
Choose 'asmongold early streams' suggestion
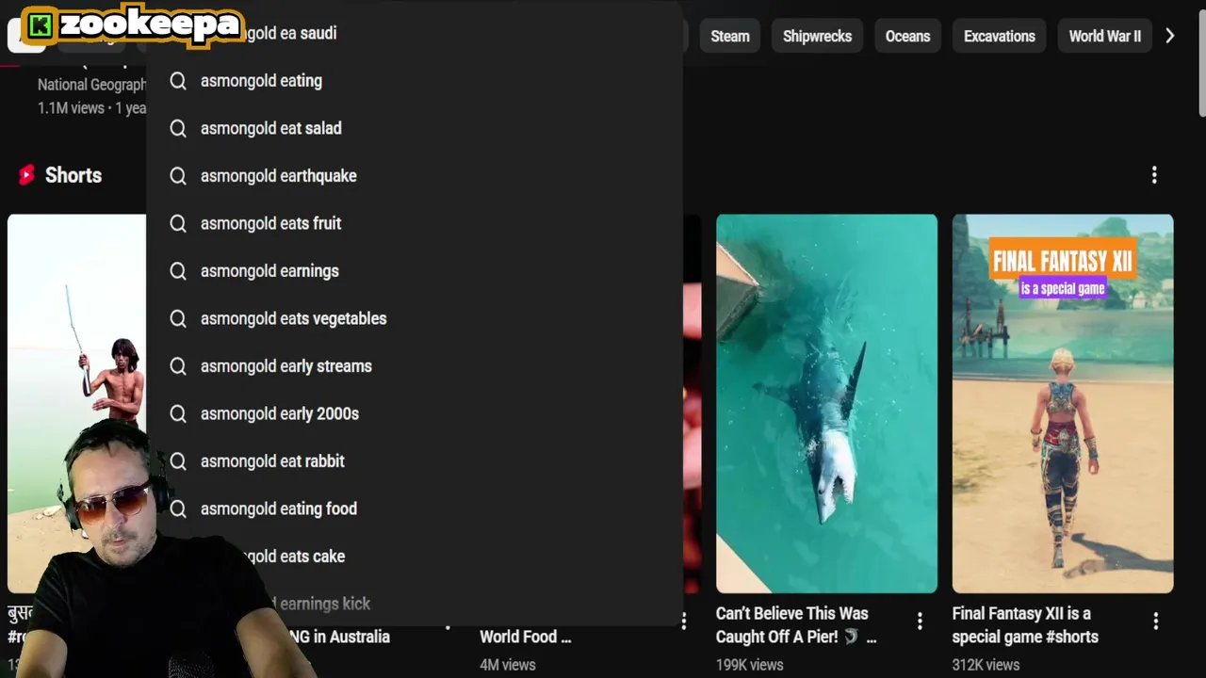[x=415, y=366]
